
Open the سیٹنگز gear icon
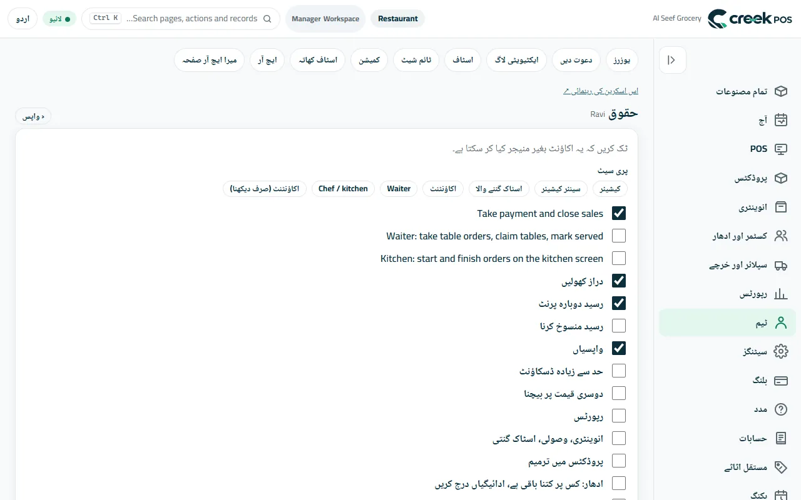780,351
